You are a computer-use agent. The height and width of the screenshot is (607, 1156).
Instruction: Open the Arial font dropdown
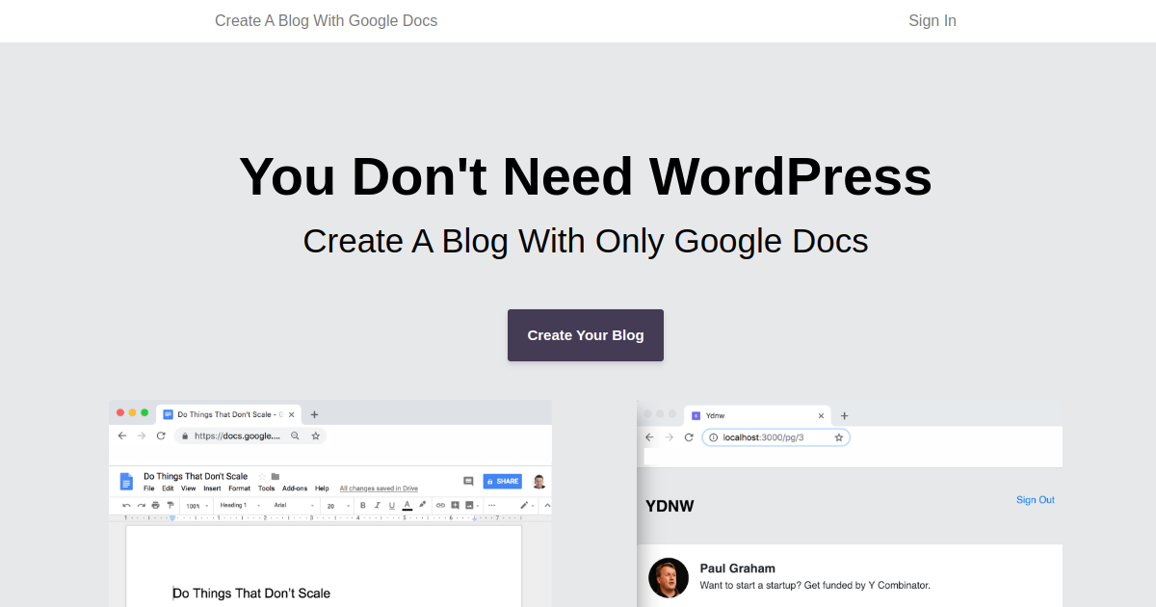tap(294, 505)
